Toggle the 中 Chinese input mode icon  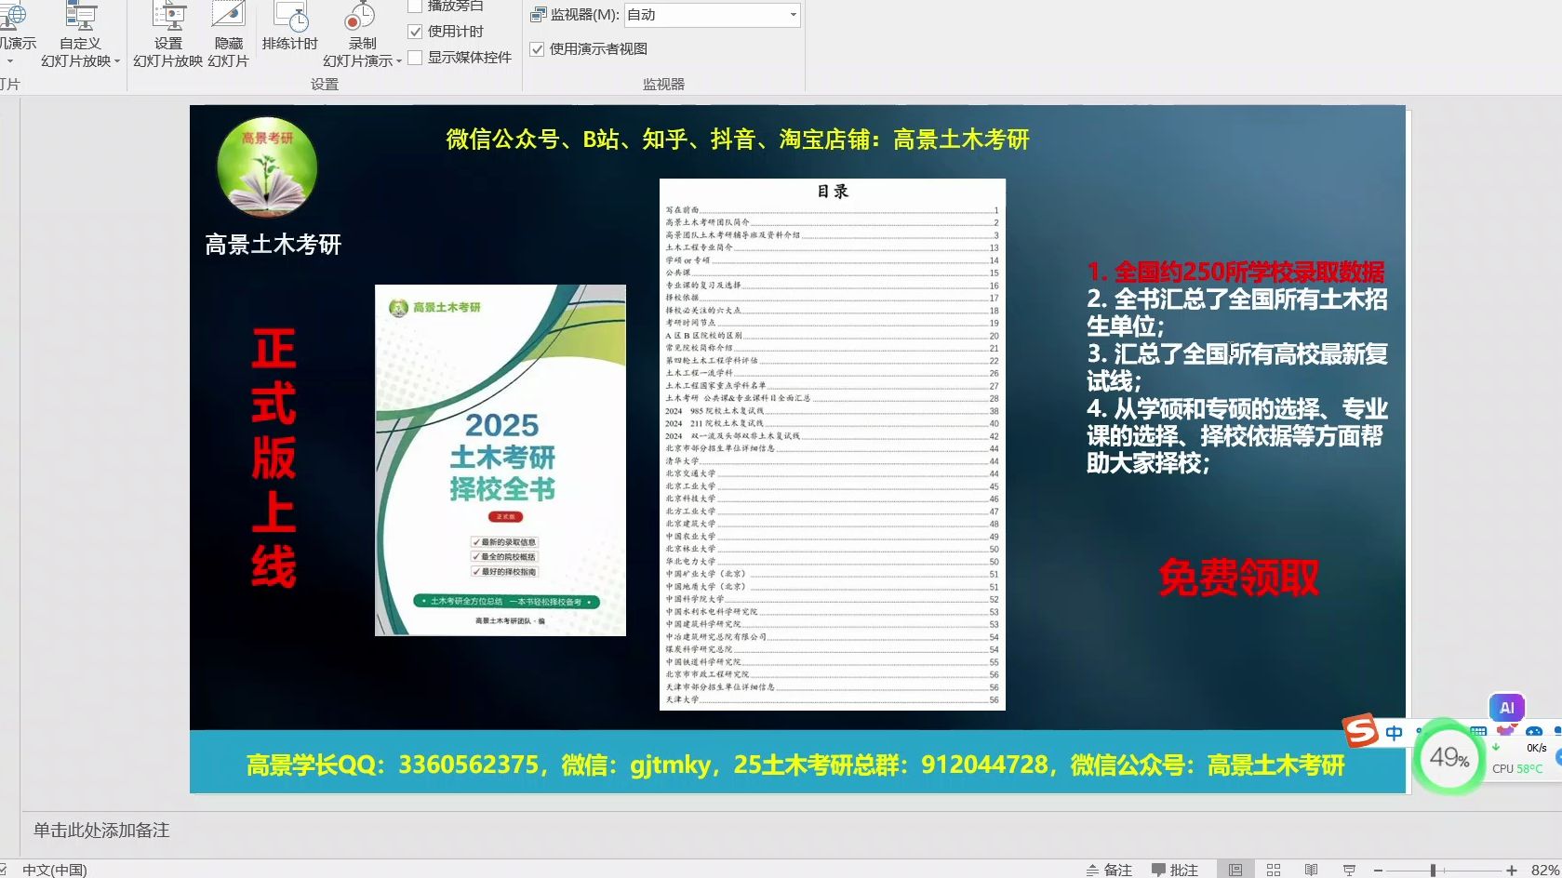point(1394,733)
